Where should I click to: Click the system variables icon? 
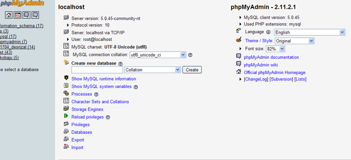pyautogui.click(x=66, y=85)
